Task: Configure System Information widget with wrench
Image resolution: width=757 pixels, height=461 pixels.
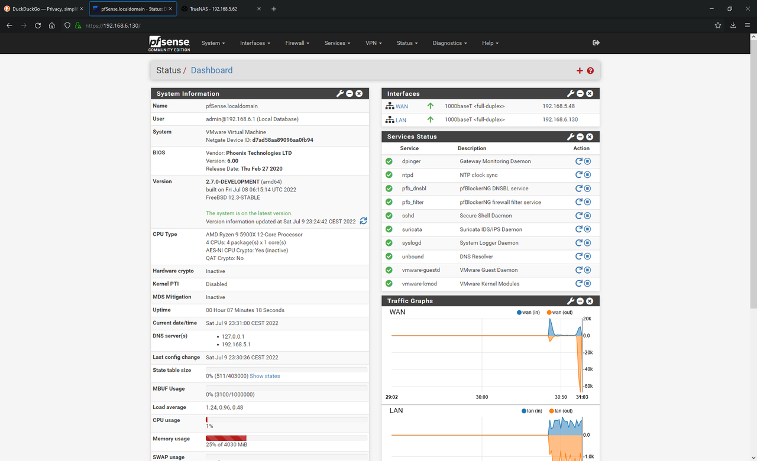Action: [x=340, y=93]
